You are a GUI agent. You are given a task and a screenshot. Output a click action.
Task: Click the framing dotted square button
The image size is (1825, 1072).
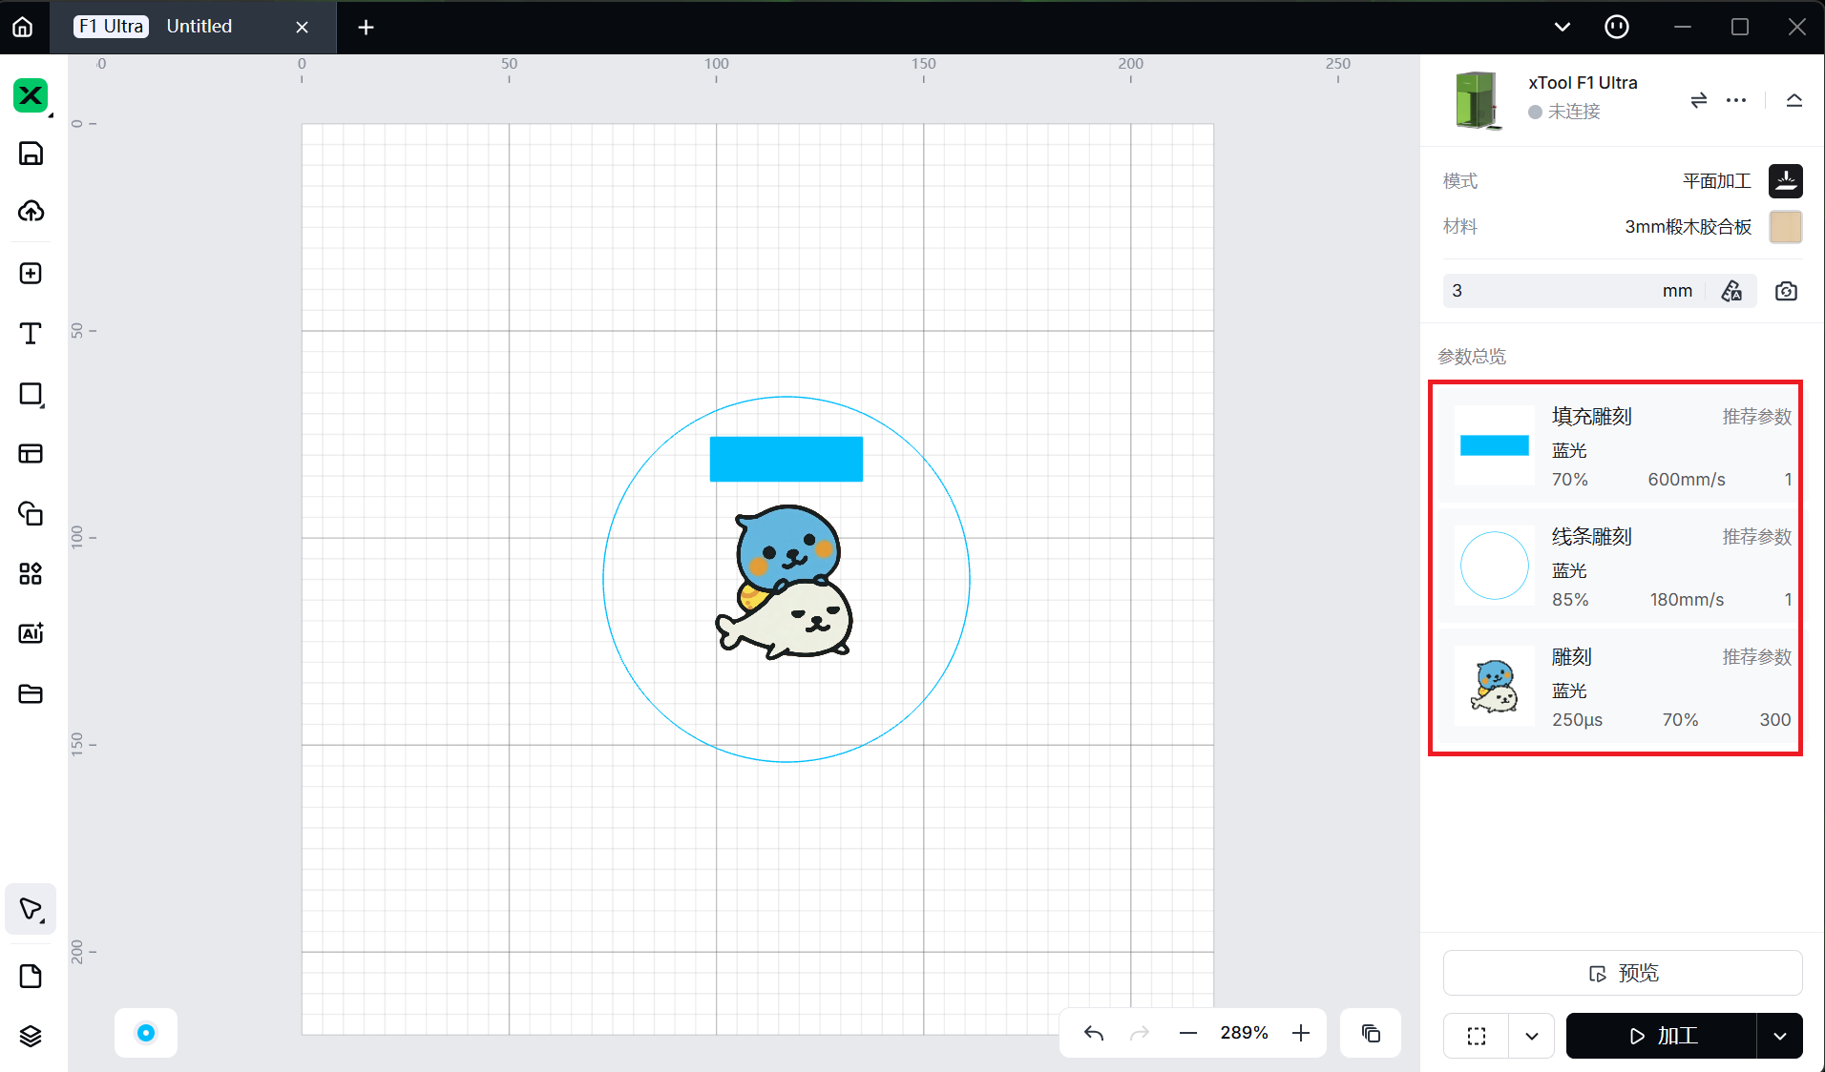point(1477,1036)
